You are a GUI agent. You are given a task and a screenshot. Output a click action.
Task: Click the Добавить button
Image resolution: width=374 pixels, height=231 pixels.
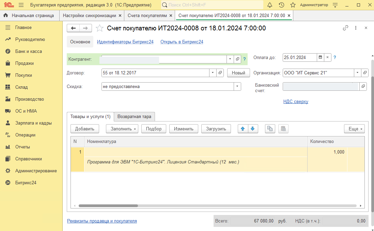pos(84,129)
